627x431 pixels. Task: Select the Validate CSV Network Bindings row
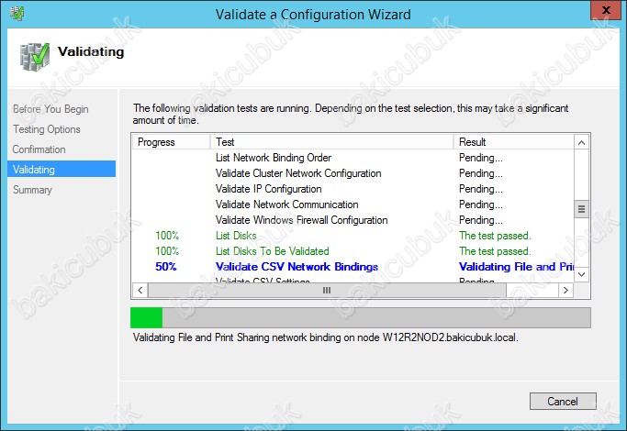point(353,267)
